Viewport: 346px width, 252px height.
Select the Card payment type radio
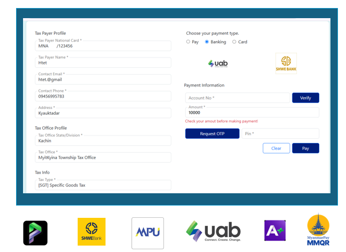coord(234,42)
